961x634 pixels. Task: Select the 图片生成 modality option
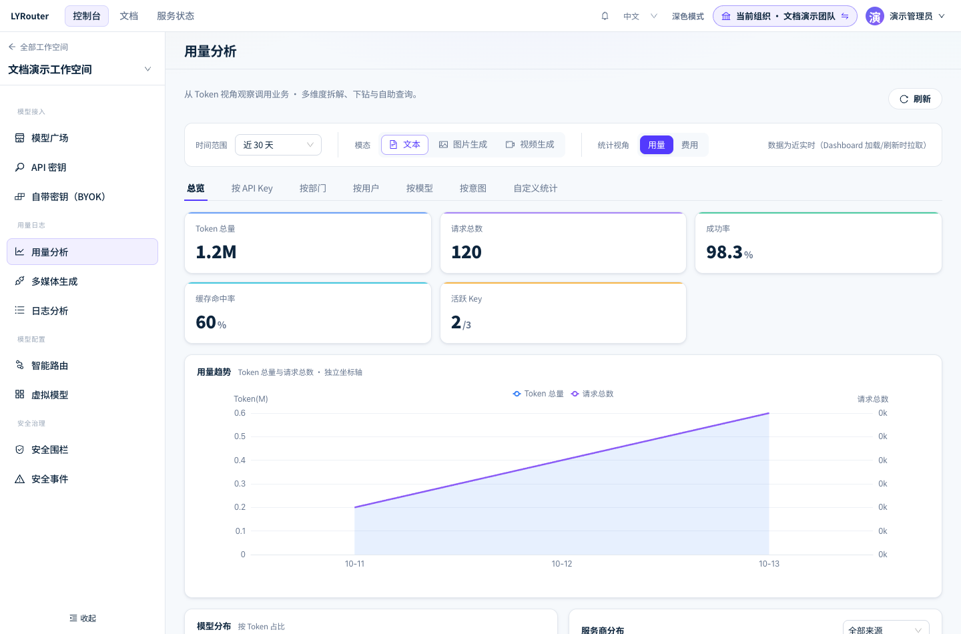click(x=462, y=145)
